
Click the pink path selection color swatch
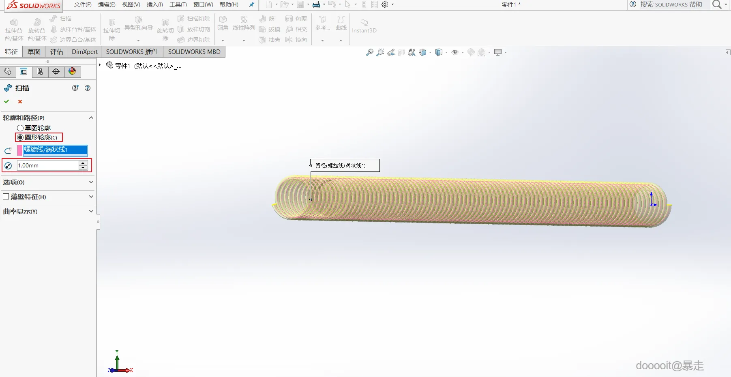click(x=20, y=150)
